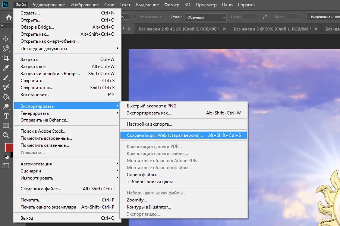
Task: Select Экспортировать как... item
Action: pyautogui.click(x=184, y=113)
